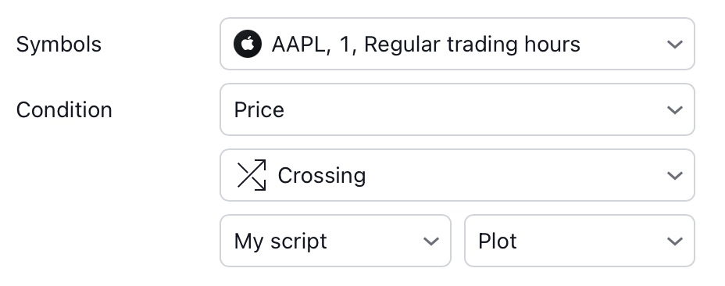The width and height of the screenshot is (725, 286).
Task: Click the 'My script' text
Action: [x=280, y=241]
